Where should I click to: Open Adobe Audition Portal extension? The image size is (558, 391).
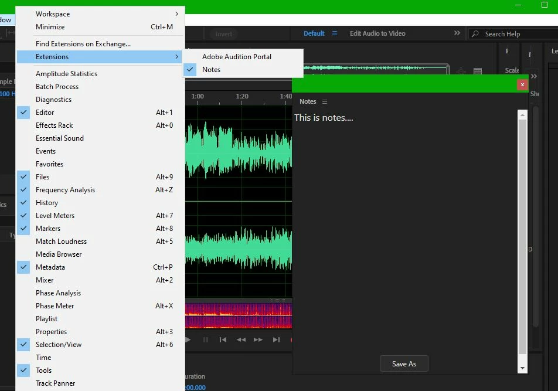[x=243, y=57]
